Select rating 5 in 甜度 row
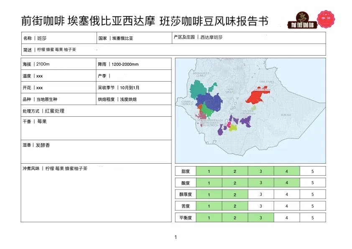352x249 pixels. point(313,171)
